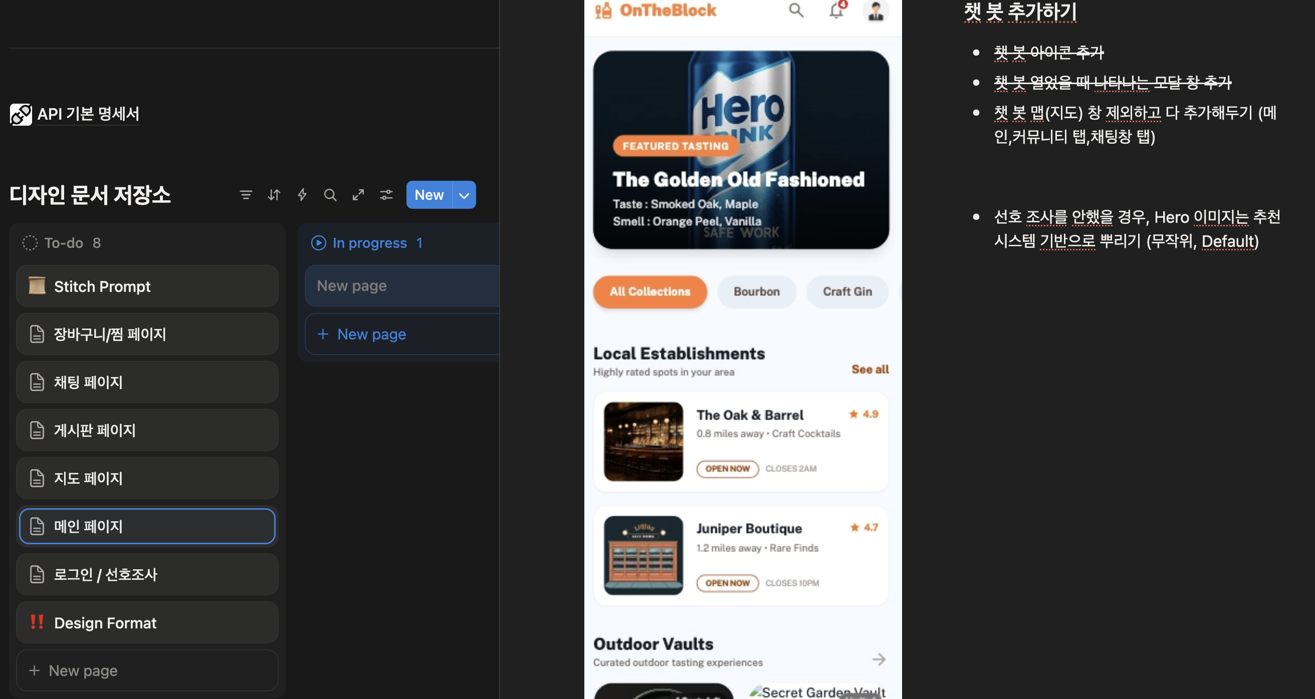Image resolution: width=1315 pixels, height=699 pixels.
Task: Click the user profile avatar
Action: (875, 11)
